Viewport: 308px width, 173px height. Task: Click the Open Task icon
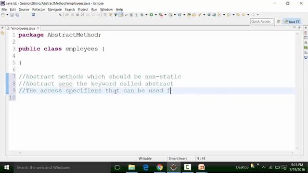[x=194, y=15]
